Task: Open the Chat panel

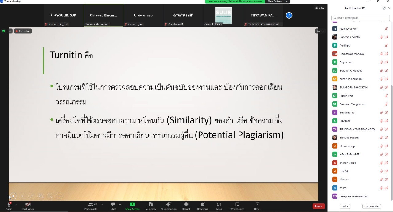Action: coord(113,206)
